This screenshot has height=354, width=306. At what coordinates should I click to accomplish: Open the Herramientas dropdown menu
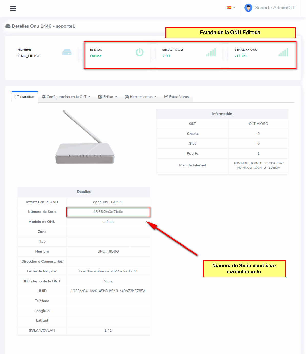141,97
